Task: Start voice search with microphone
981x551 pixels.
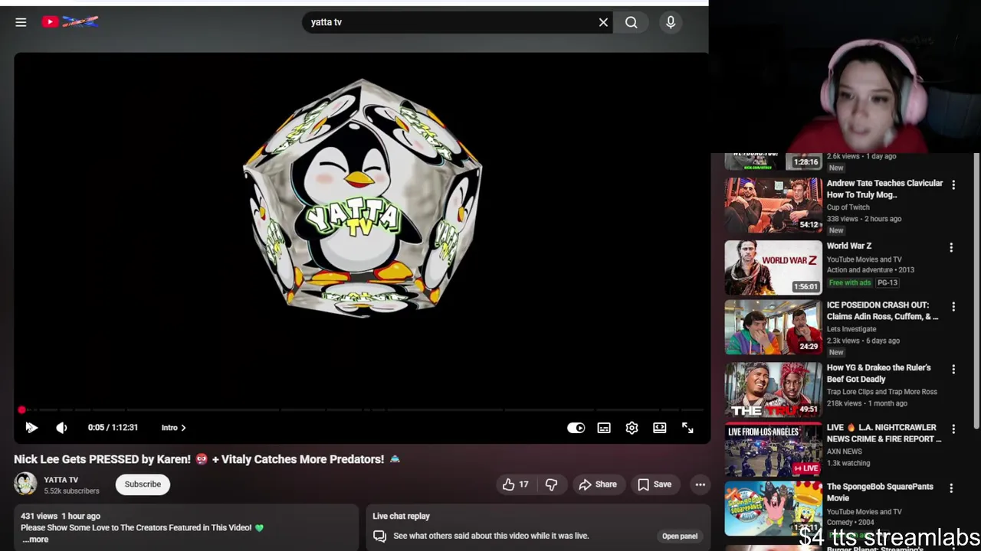Action: click(x=671, y=22)
